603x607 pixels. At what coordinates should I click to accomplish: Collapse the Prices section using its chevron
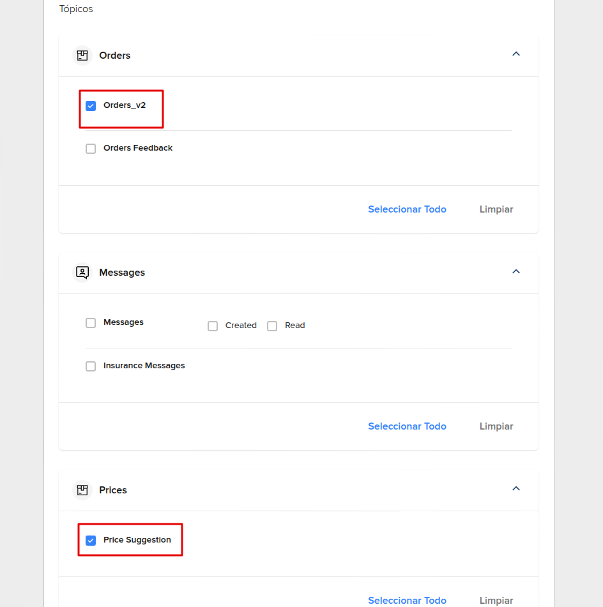(x=515, y=488)
